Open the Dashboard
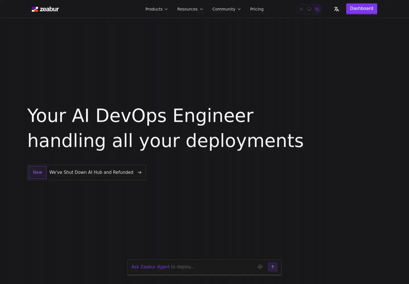This screenshot has height=284, width=409. coord(362,9)
